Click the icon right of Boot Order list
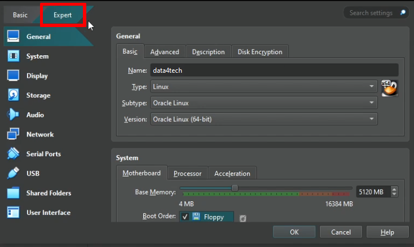This screenshot has width=414, height=247. click(243, 218)
